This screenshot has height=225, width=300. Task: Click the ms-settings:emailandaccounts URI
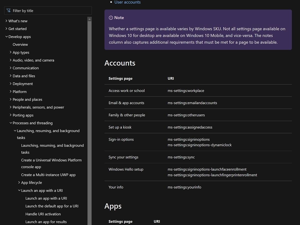click(192, 103)
